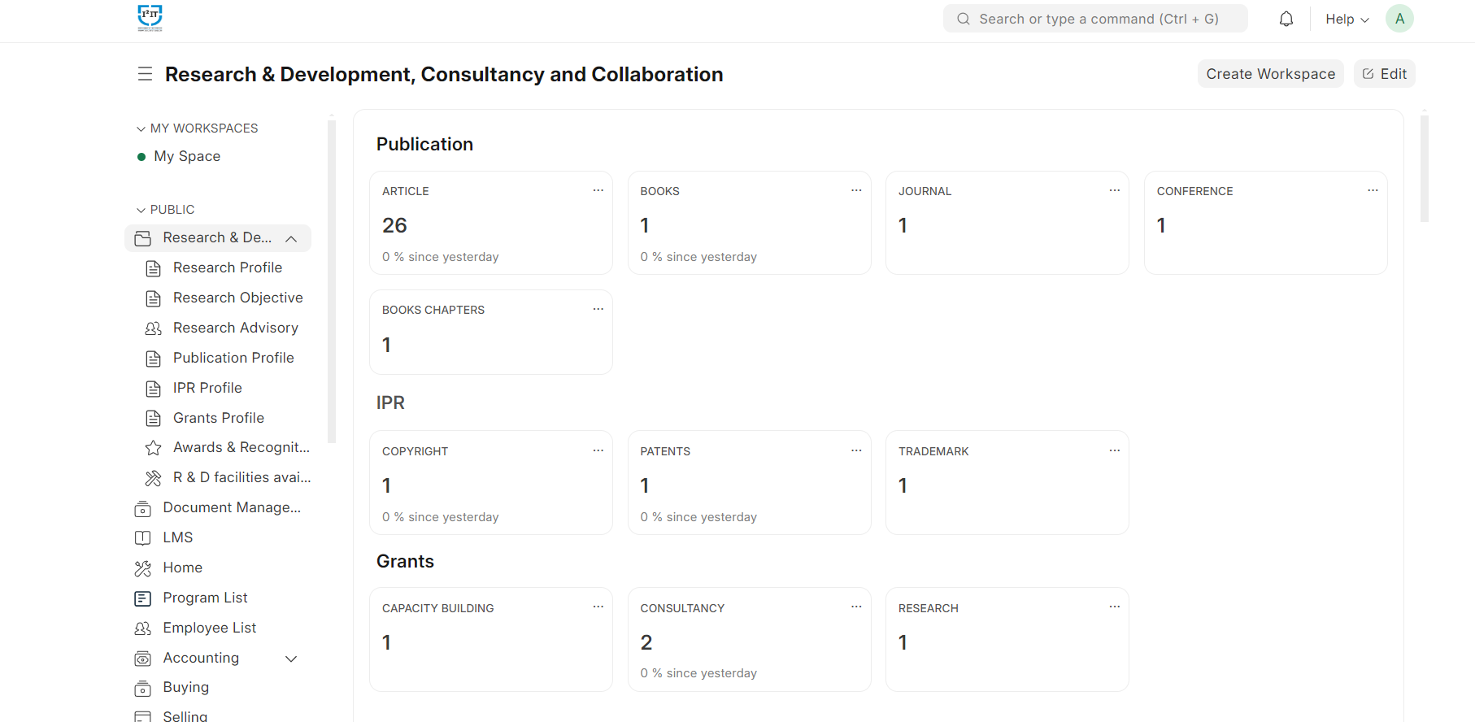Open the three-dot menu on the PATENTS card
The height and width of the screenshot is (722, 1475).
856,450
